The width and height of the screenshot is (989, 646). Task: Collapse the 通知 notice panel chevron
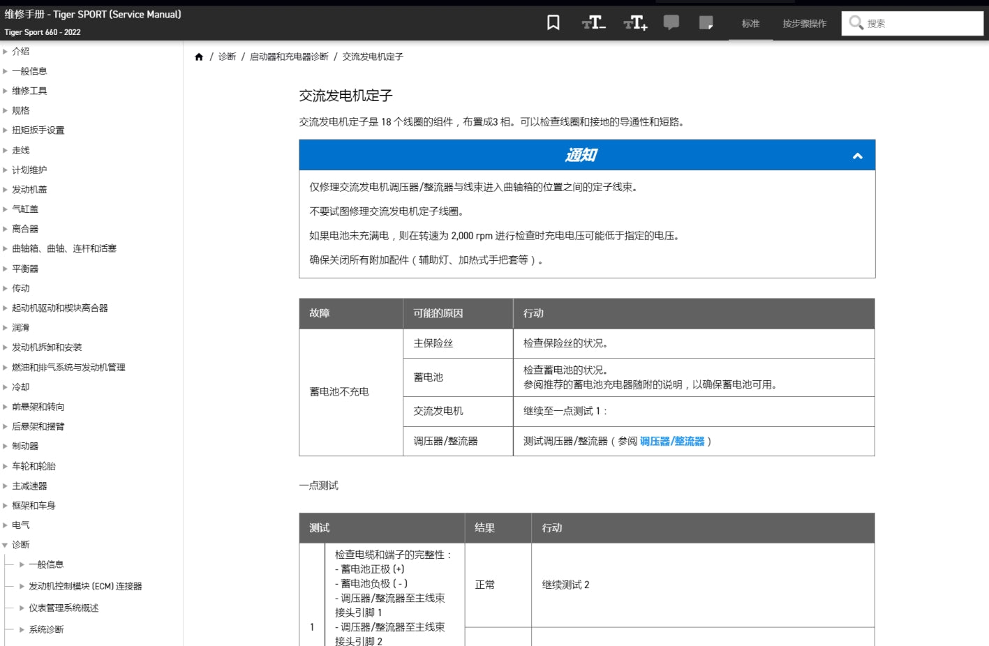coord(856,155)
